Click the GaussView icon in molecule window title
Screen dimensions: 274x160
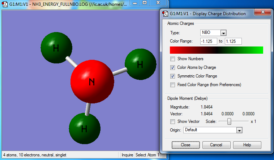tap(5, 4)
